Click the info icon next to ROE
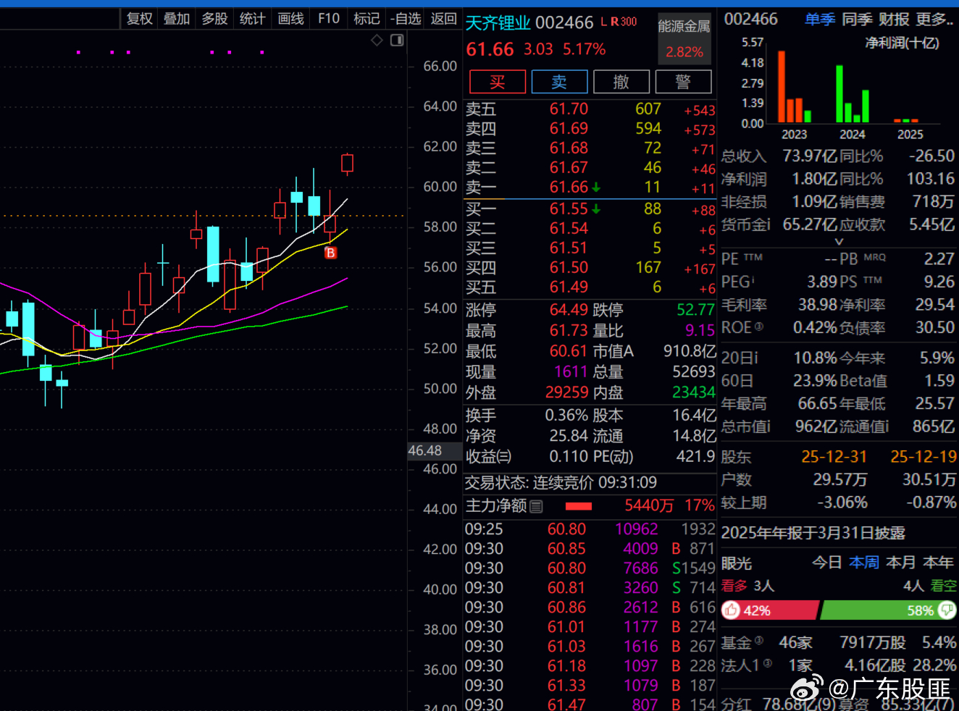Viewport: 959px width, 711px height. 759,327
